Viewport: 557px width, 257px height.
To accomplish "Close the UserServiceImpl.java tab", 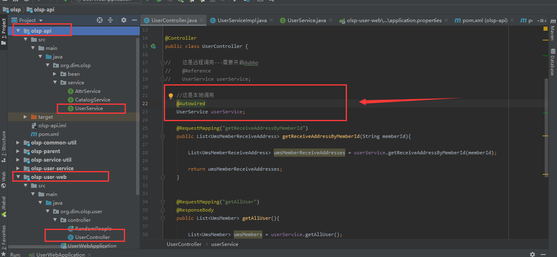I will (272, 20).
